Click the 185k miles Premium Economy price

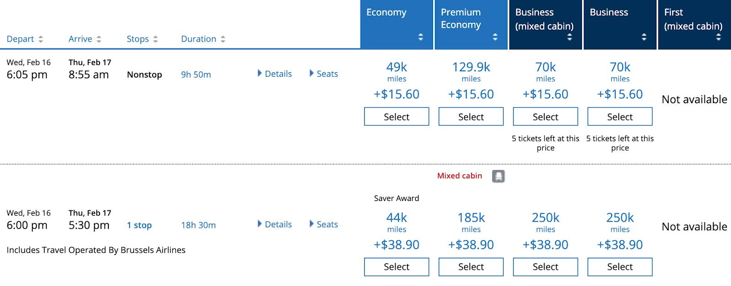click(x=471, y=218)
